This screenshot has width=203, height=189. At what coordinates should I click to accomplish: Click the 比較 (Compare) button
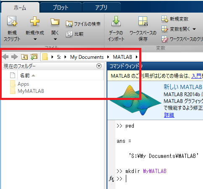pyautogui.click(x=75, y=34)
